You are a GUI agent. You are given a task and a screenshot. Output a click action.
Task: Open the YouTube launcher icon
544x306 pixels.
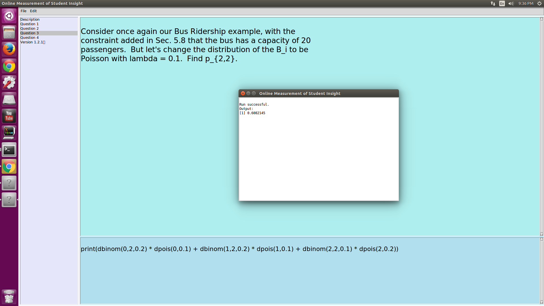9,116
